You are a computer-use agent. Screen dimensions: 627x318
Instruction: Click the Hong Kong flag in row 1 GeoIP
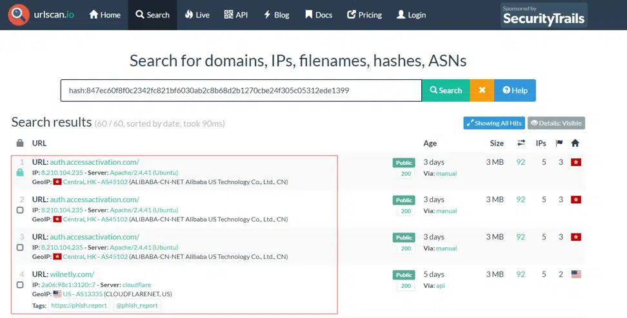[57, 182]
